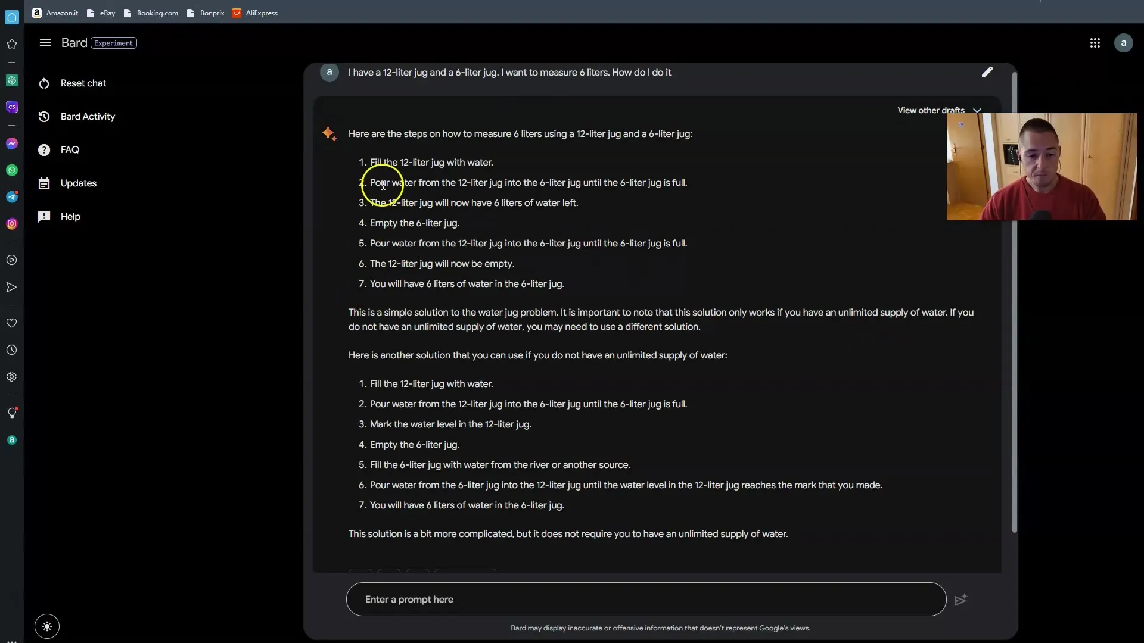Click the edit pencil icon on prompt
Image resolution: width=1144 pixels, height=643 pixels.
point(987,72)
